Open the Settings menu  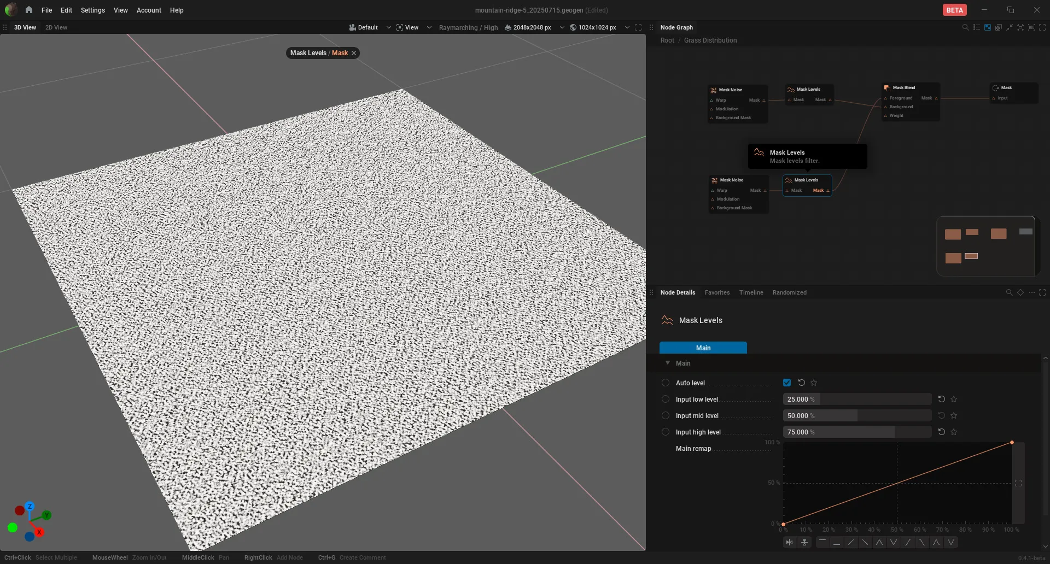(x=92, y=10)
